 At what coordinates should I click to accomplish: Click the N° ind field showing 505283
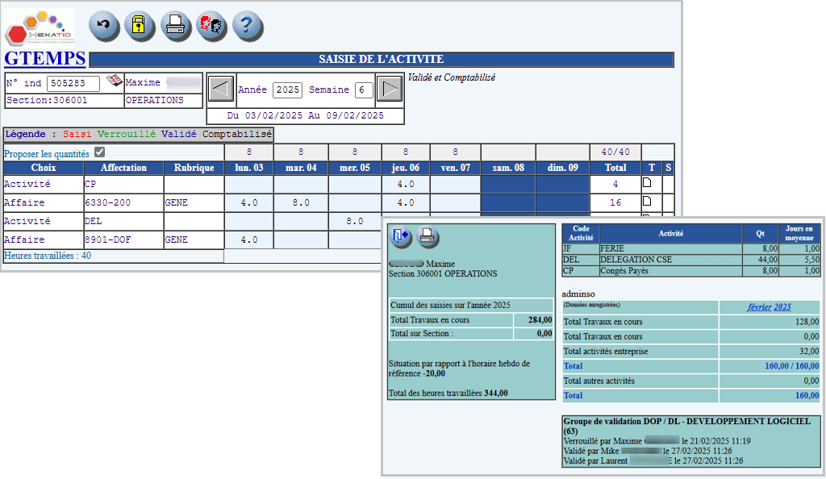tap(73, 83)
